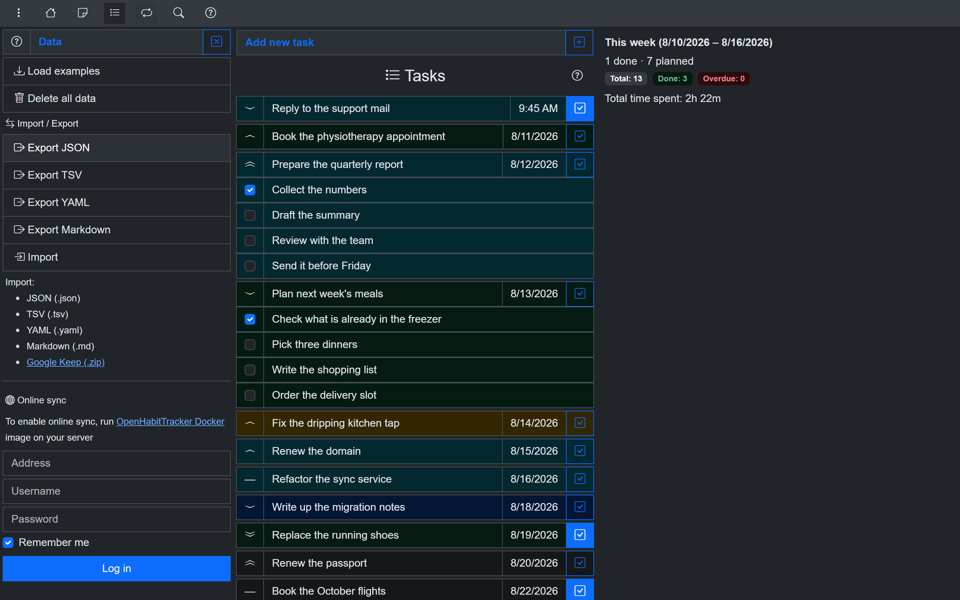Viewport: 960px width, 600px height.
Task: Mark Plan next week's meals done
Action: (x=580, y=294)
